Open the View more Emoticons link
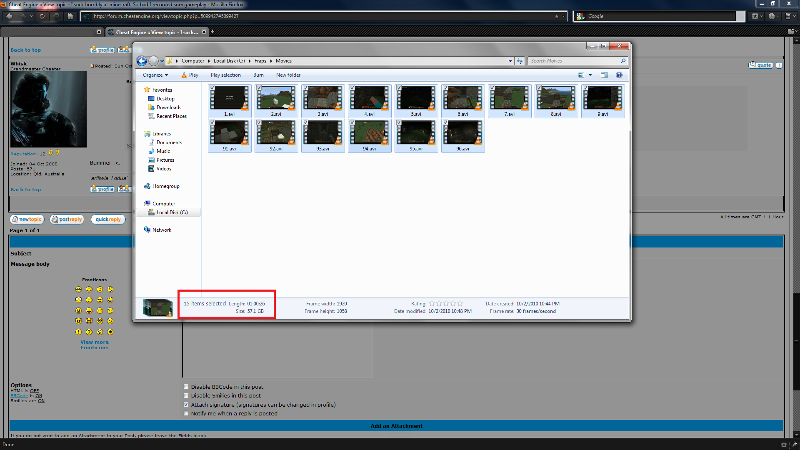The image size is (800, 450). (x=94, y=345)
